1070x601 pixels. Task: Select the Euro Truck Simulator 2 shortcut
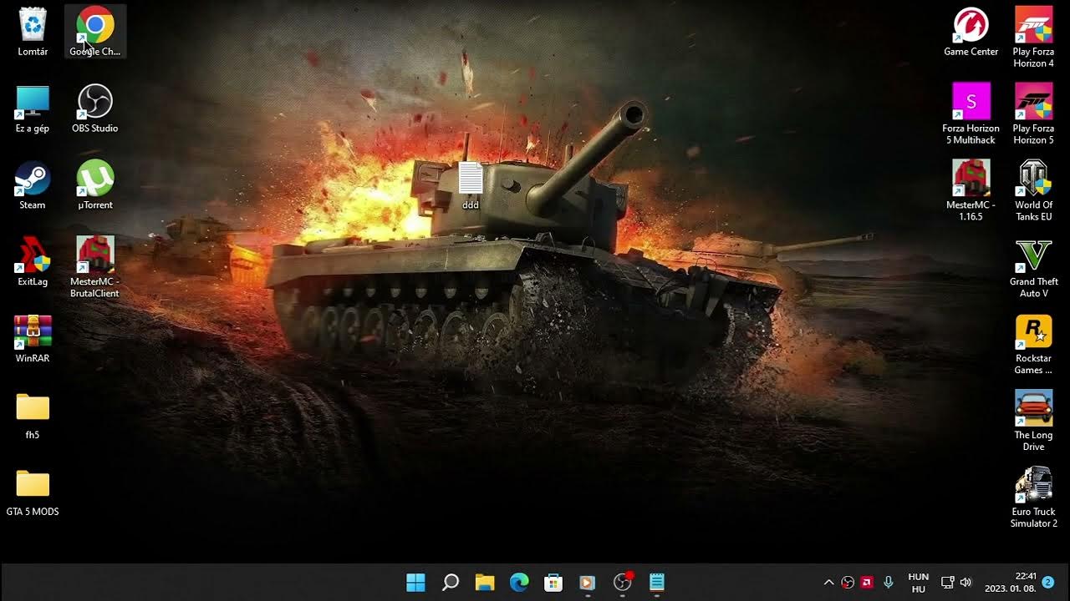(x=1033, y=497)
